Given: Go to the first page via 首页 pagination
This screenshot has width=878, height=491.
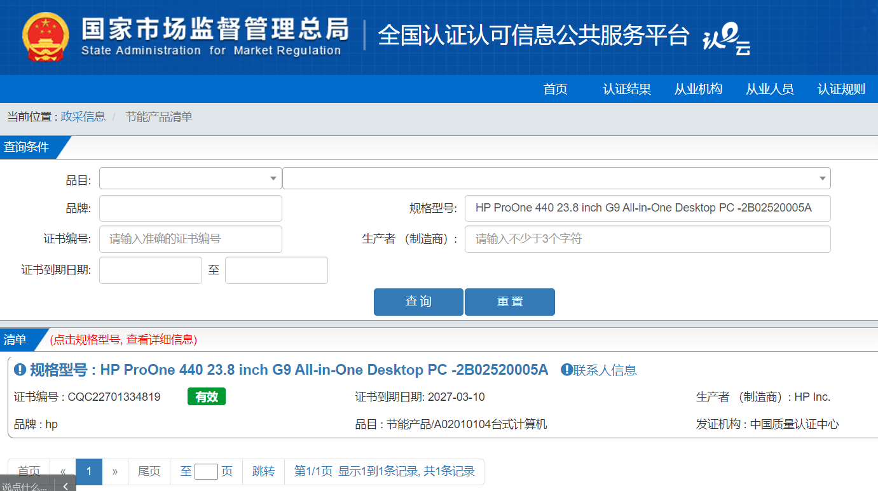Looking at the screenshot, I should click(29, 471).
